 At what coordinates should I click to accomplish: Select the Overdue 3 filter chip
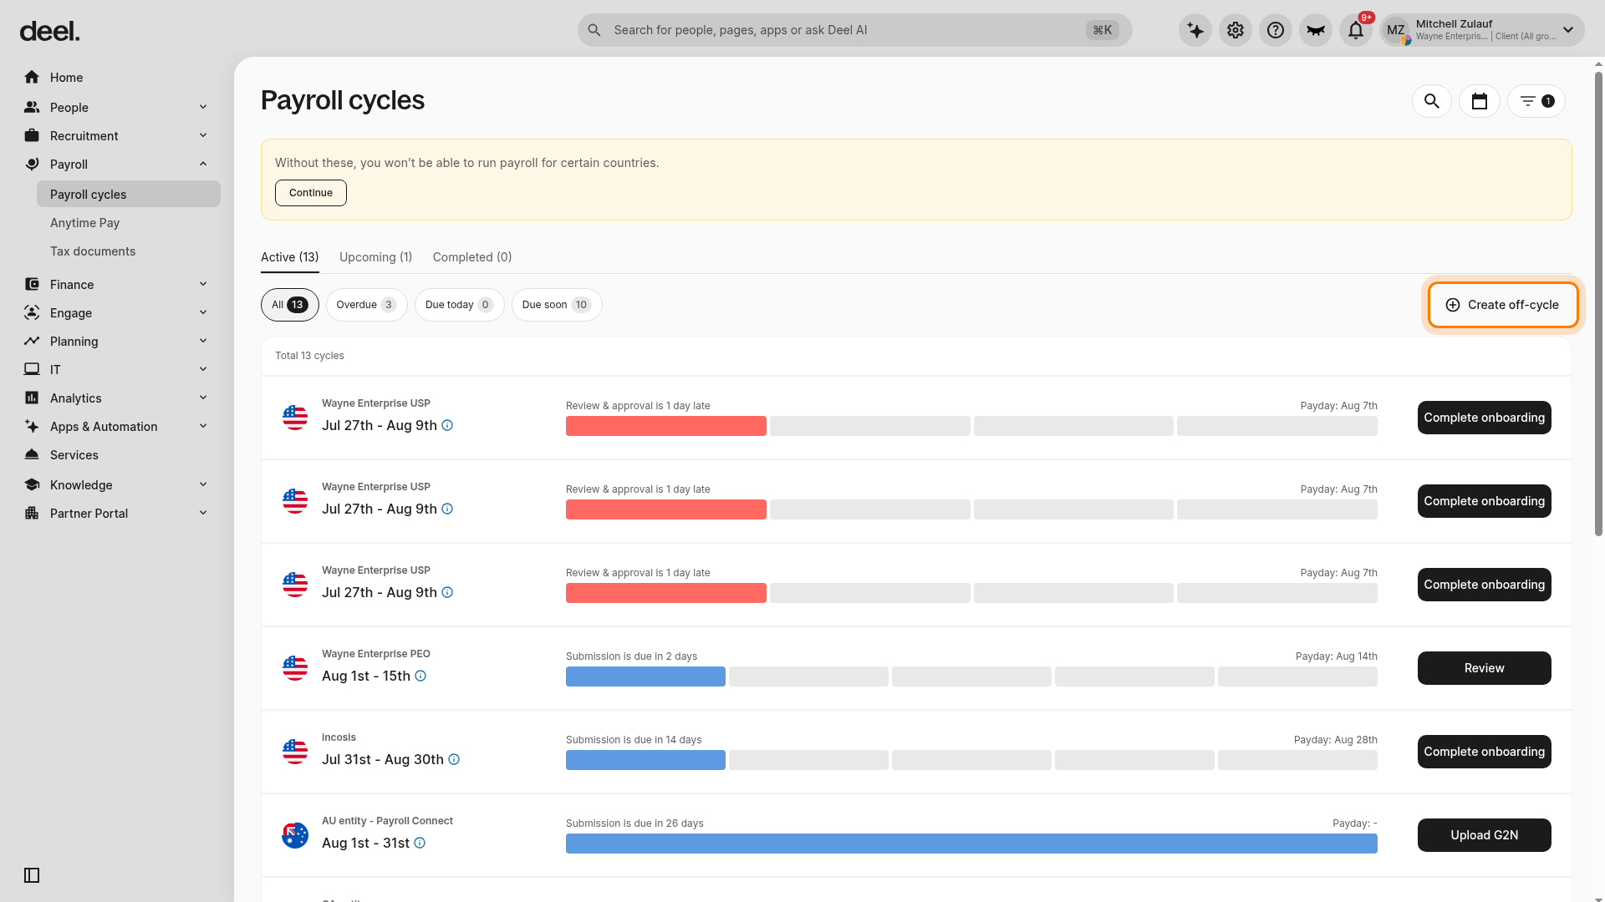pyautogui.click(x=366, y=305)
